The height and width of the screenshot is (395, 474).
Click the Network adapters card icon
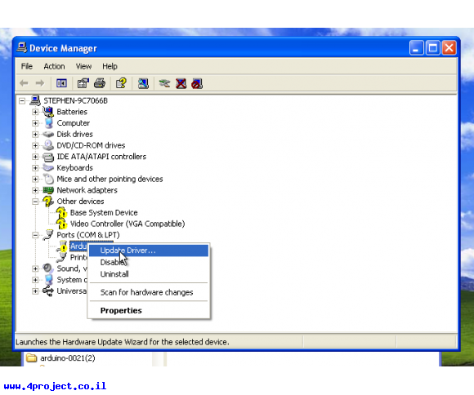point(48,190)
